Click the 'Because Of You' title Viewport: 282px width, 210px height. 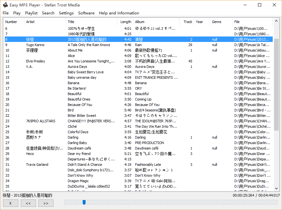click(80, 105)
